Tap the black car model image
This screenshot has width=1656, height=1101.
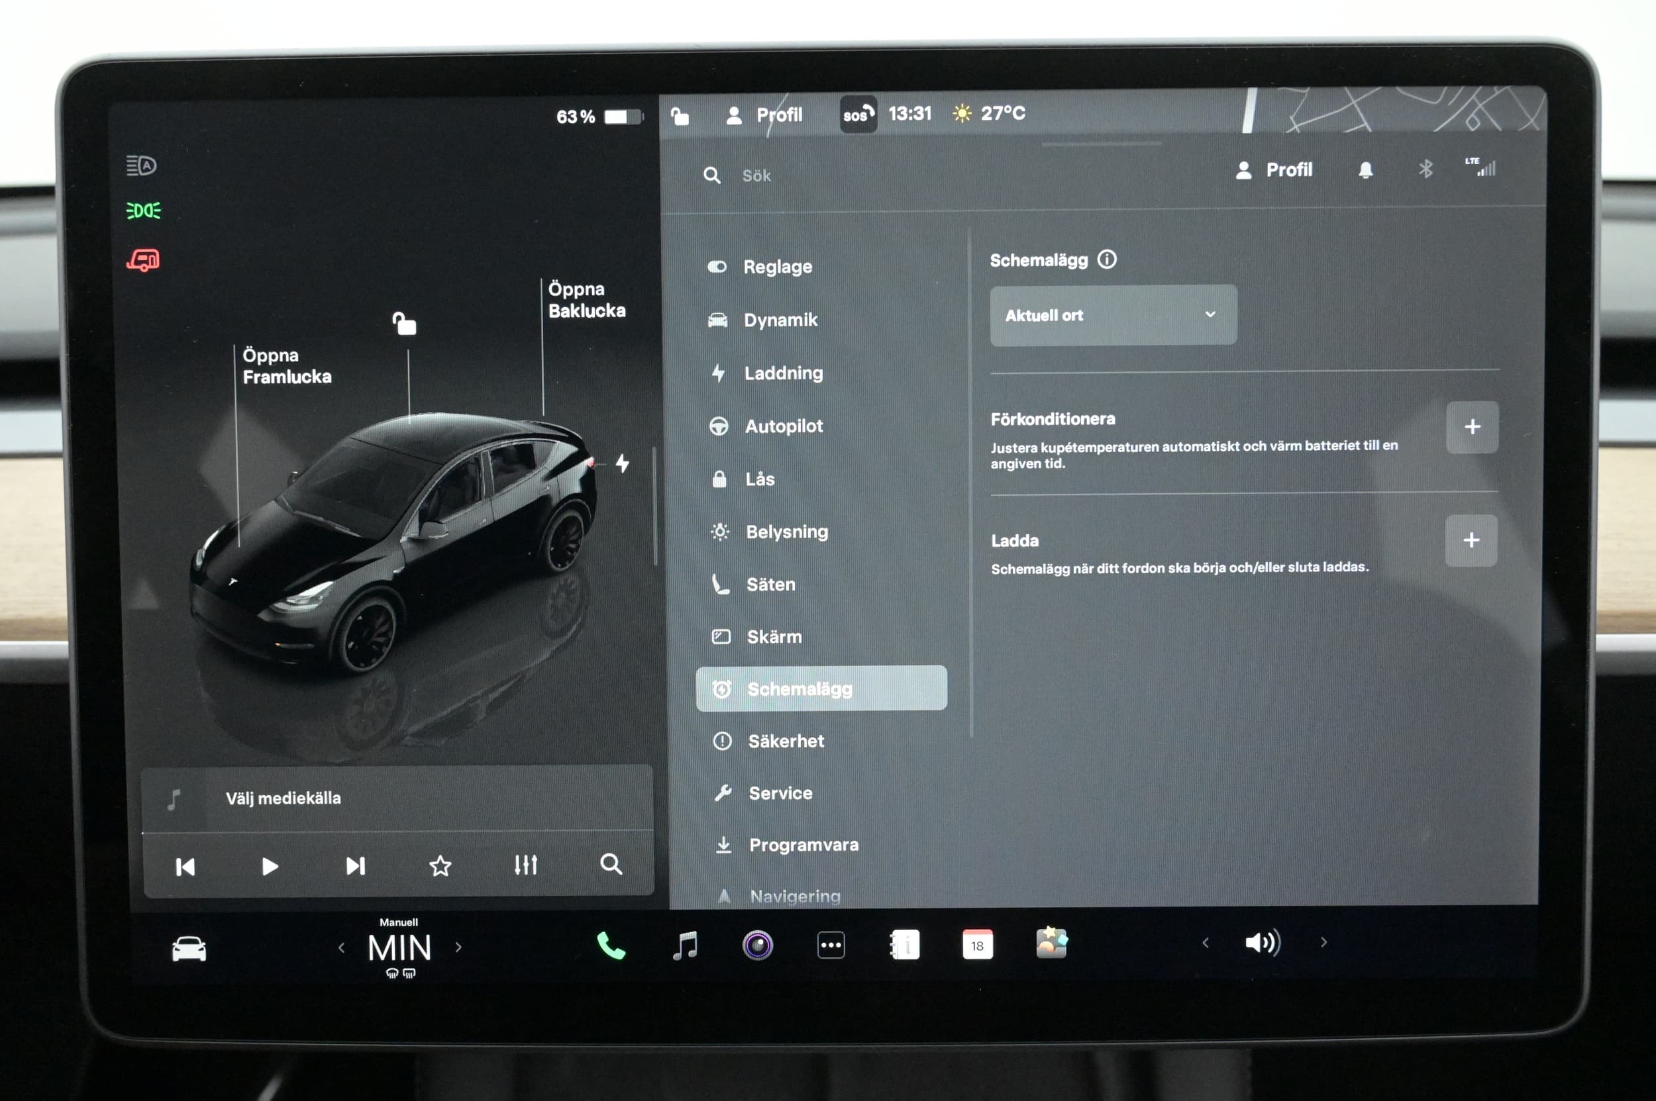(393, 544)
